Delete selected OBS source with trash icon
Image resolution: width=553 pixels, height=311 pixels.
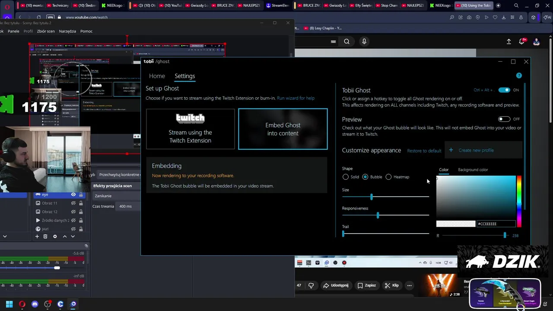[x=45, y=236]
